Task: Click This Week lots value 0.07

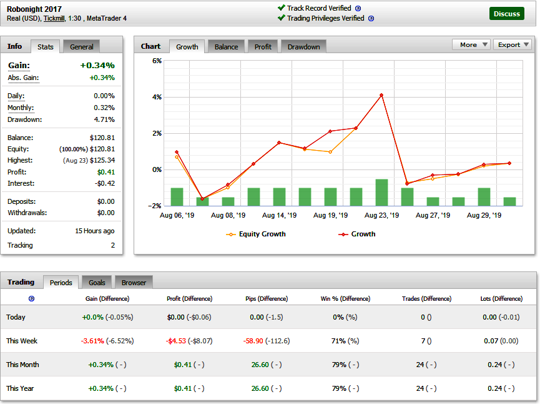Action: (x=491, y=341)
